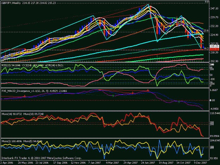220x165 pixels.
Task: Click the MACD red sell arrow above 24 Jun 2007
Action: pos(148,90)
